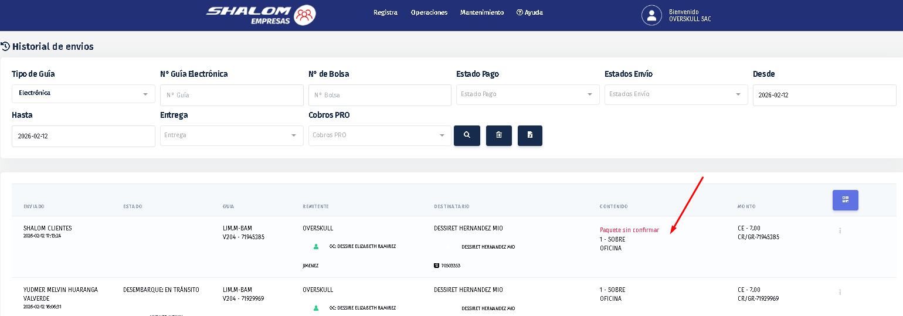Open the three-dot menu for guide 71945385
Viewport: 903px width, 316px height.
tap(840, 230)
